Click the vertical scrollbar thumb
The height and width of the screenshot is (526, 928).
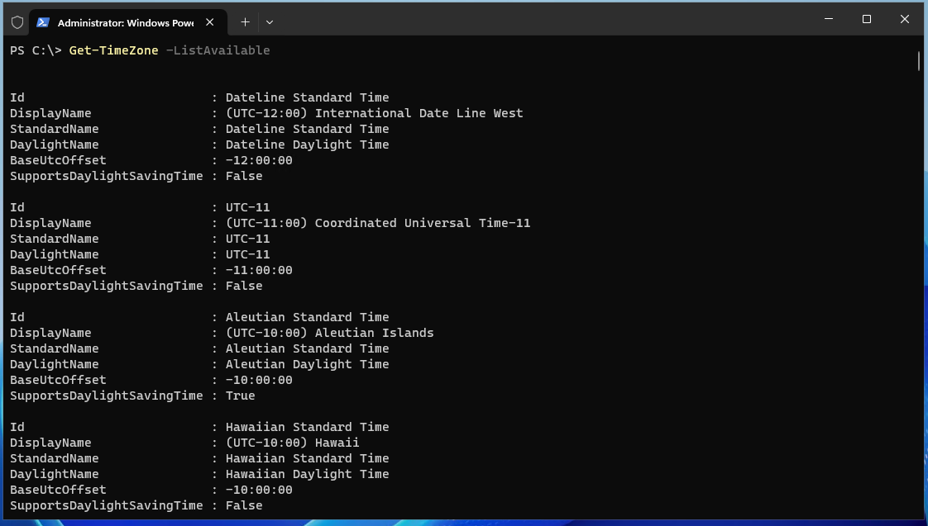919,62
